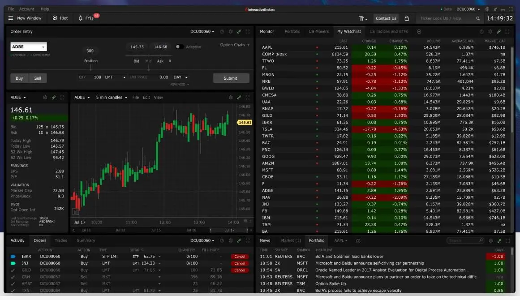This screenshot has width=520, height=300.
Task: Open Order Entry DCU00060 account dropdown
Action: coord(202,31)
